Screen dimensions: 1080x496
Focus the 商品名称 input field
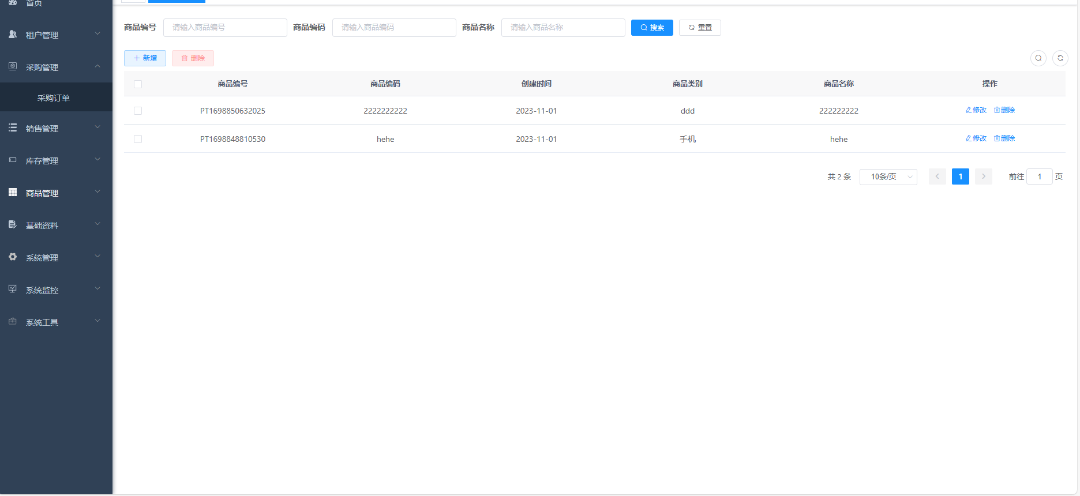pyautogui.click(x=563, y=28)
